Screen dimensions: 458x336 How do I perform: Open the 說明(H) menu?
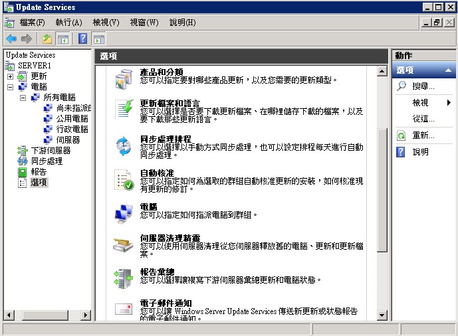point(183,23)
